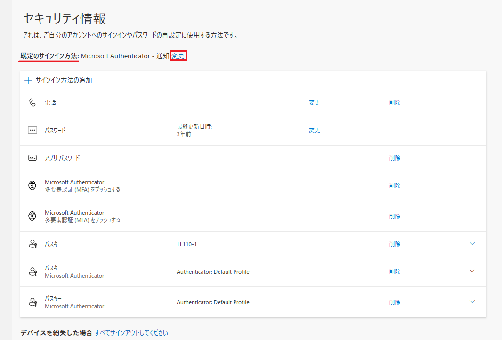Click the app password icon beside アプリ パスワード
502x340 pixels.
(32, 158)
